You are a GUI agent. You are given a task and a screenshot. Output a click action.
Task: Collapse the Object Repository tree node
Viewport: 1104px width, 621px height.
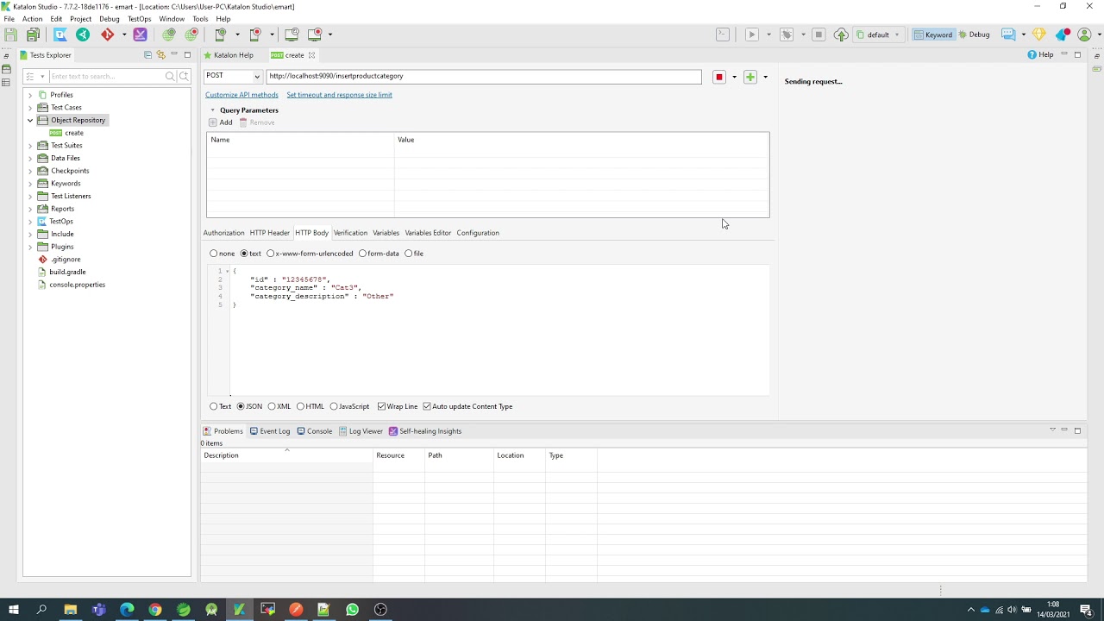(30, 120)
